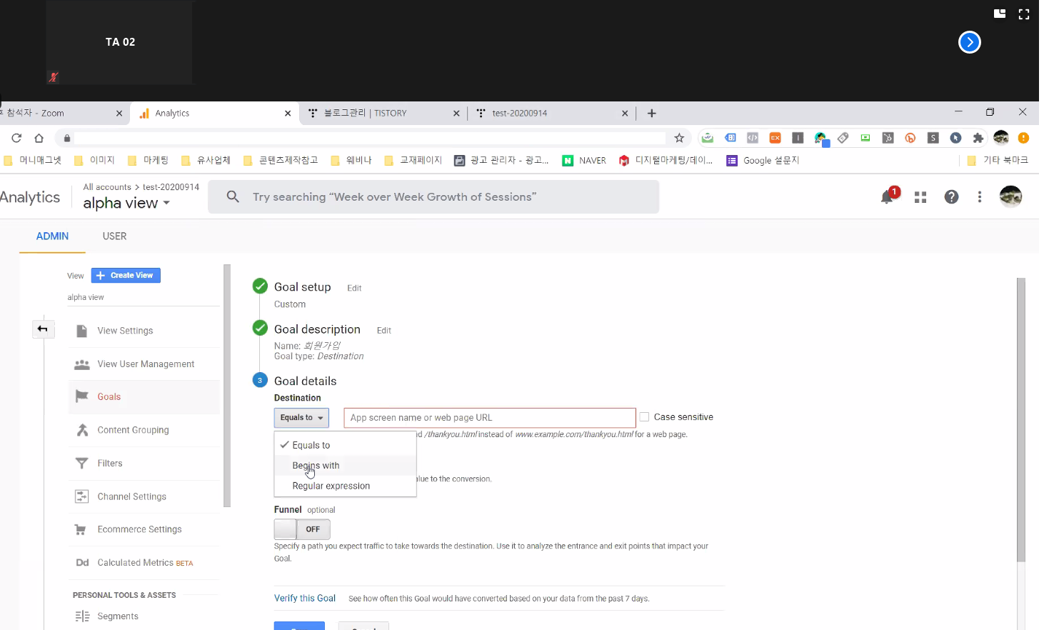Click the notifications bell icon
This screenshot has height=630, width=1044.
point(888,197)
